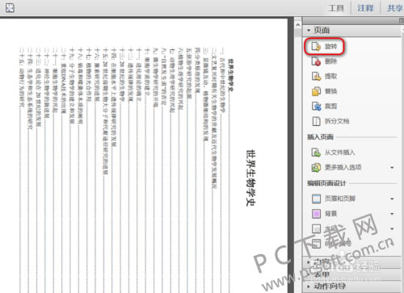
Task: Select the Delete (删除) pages tool
Action: coord(324,61)
